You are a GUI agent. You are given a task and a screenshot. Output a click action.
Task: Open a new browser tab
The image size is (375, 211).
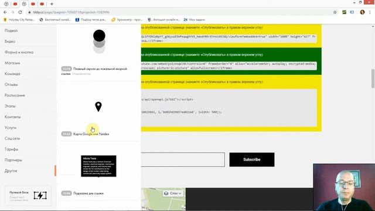point(52,4)
